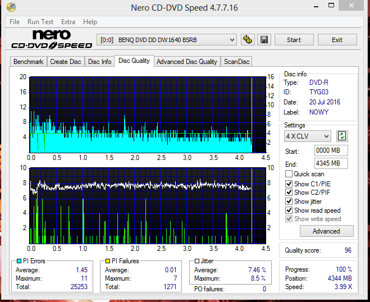Select the Disc Quality tab
The image size is (370, 302).
(134, 61)
